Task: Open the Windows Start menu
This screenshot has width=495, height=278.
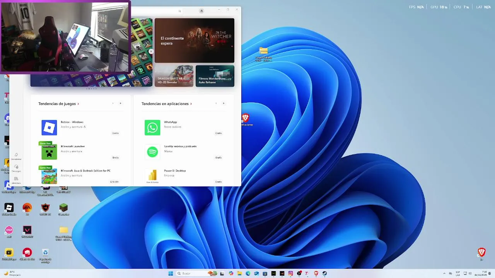Action: (x=171, y=273)
